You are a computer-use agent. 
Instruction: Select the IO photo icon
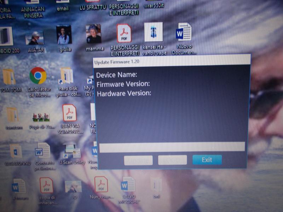[x=73, y=187]
